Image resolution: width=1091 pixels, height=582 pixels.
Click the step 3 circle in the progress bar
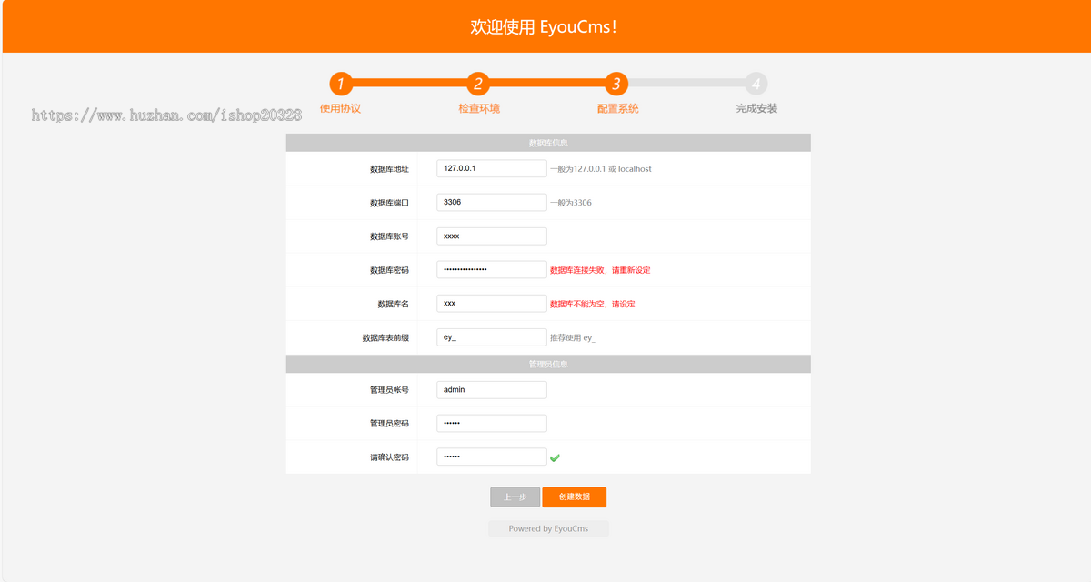616,84
